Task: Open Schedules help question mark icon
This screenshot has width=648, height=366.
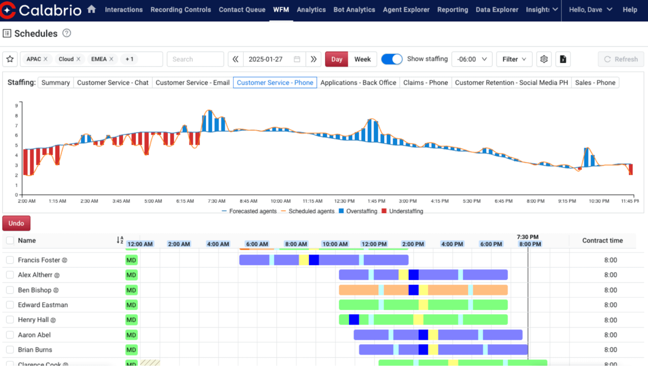Action: point(67,33)
